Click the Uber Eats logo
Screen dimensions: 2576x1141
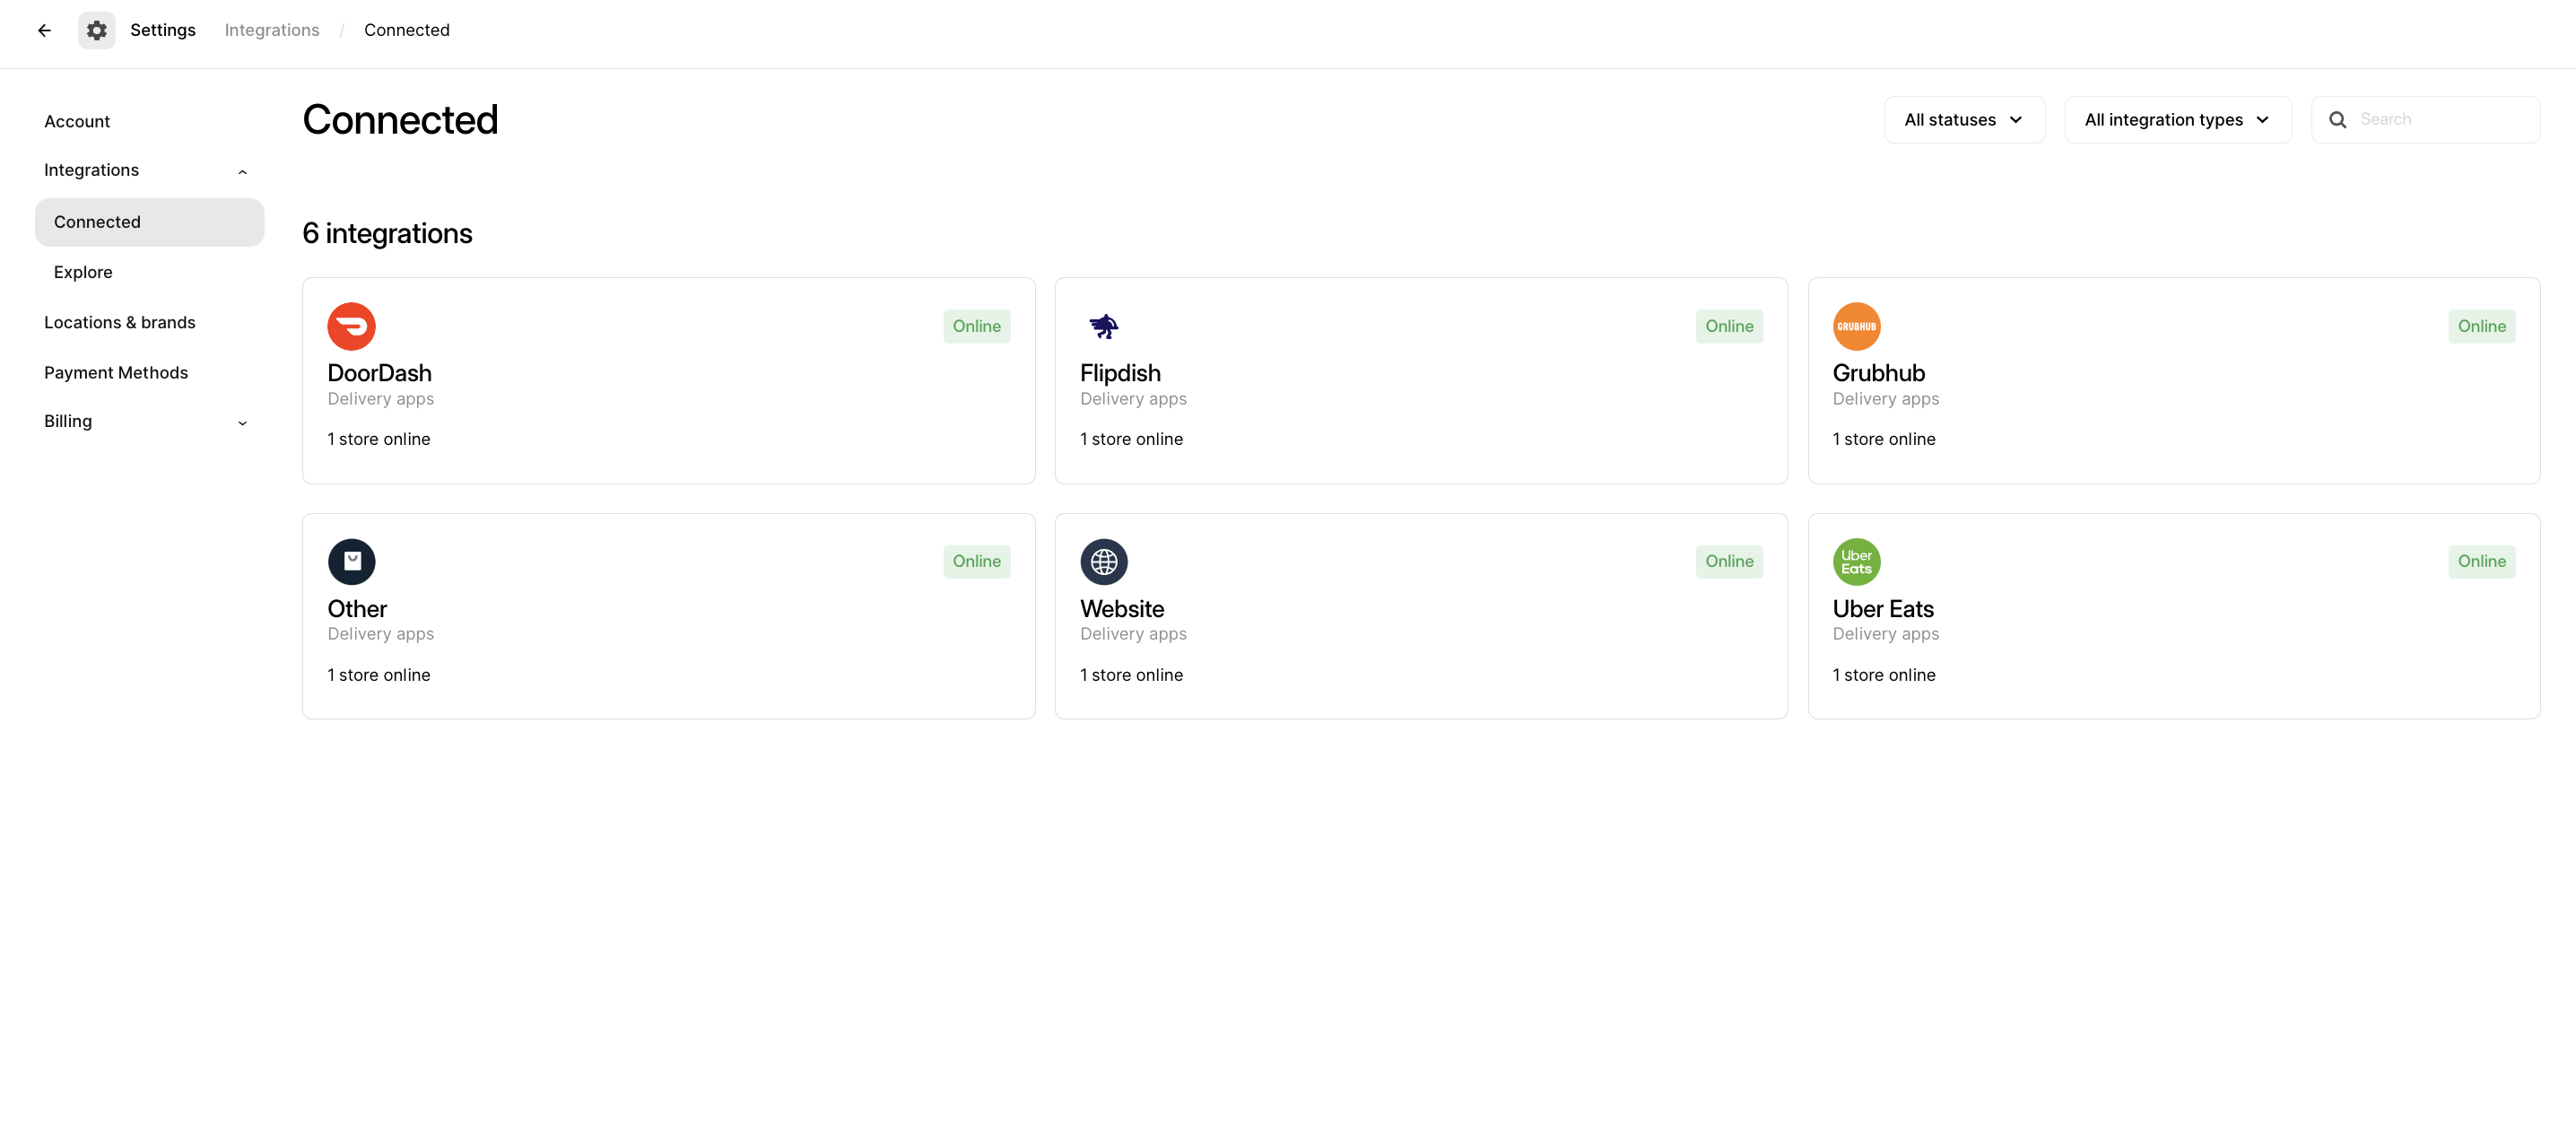tap(1856, 561)
